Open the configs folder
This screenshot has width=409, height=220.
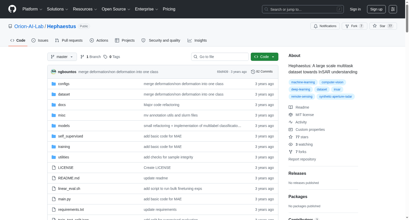pos(64,84)
